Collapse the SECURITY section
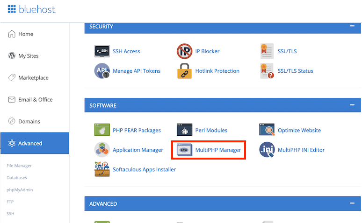 pyautogui.click(x=352, y=26)
